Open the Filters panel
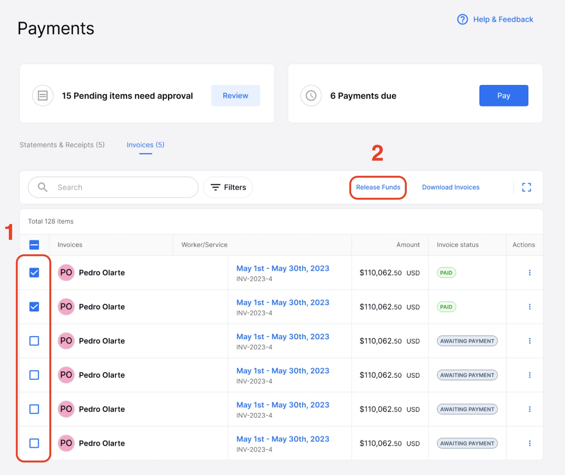This screenshot has width=565, height=475. (228, 187)
